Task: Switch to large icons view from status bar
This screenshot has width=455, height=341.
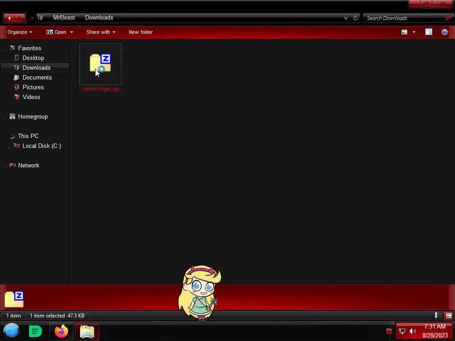Action: point(449,316)
